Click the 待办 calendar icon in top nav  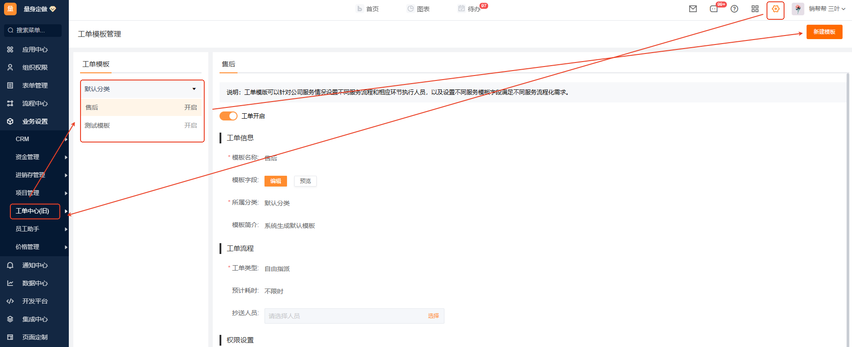[461, 9]
